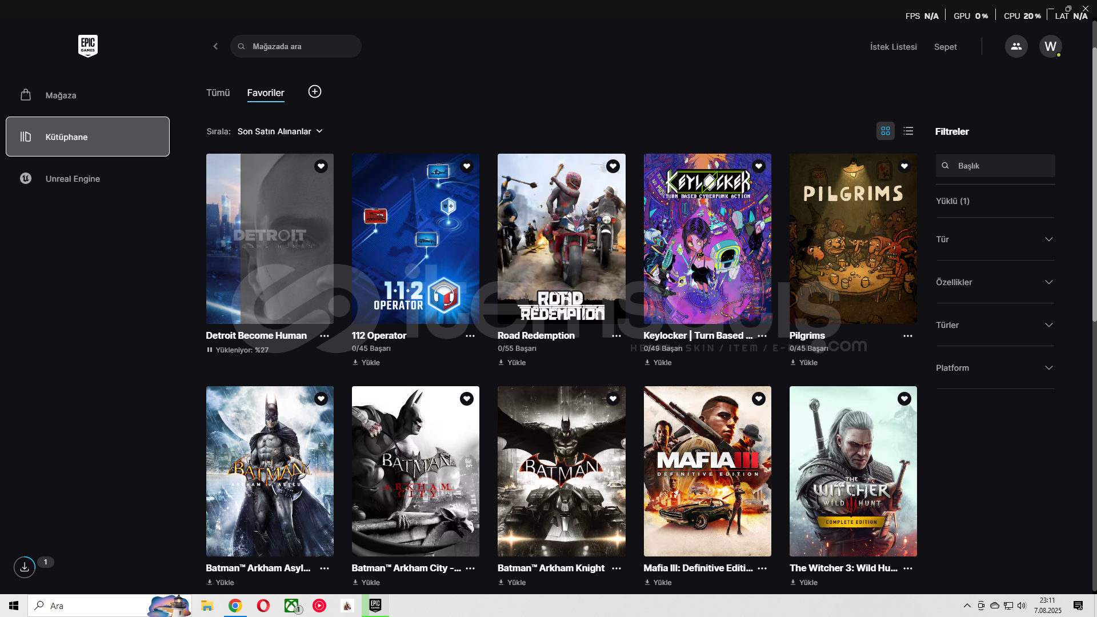Pause Detroit Become Human download at %27
This screenshot has width=1097, height=617.
(x=238, y=350)
